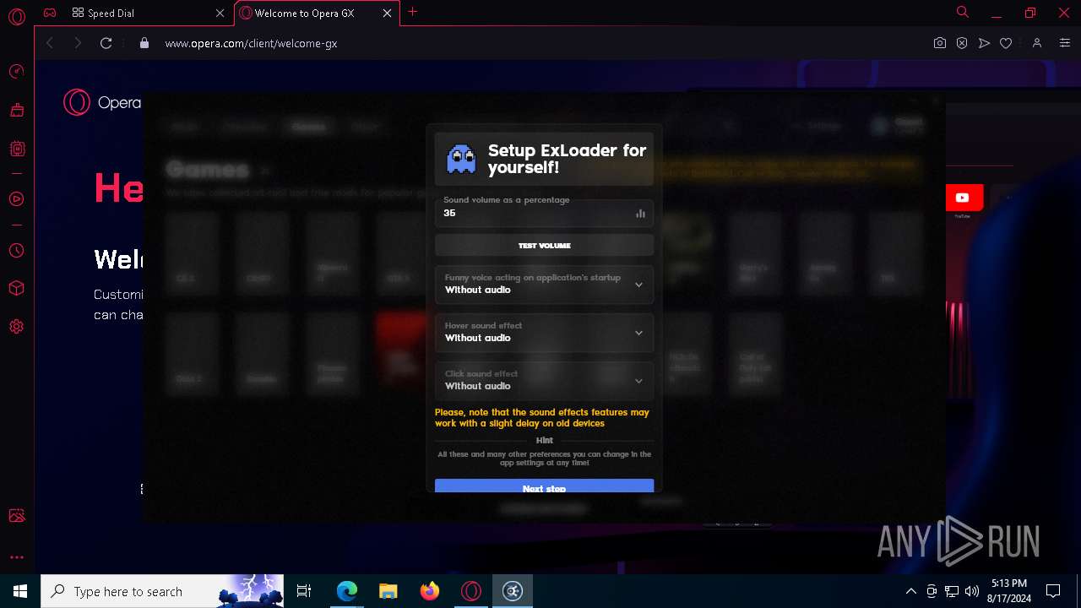This screenshot has height=608, width=1081.
Task: Click the YouTube tile thumbnail
Action: (962, 198)
